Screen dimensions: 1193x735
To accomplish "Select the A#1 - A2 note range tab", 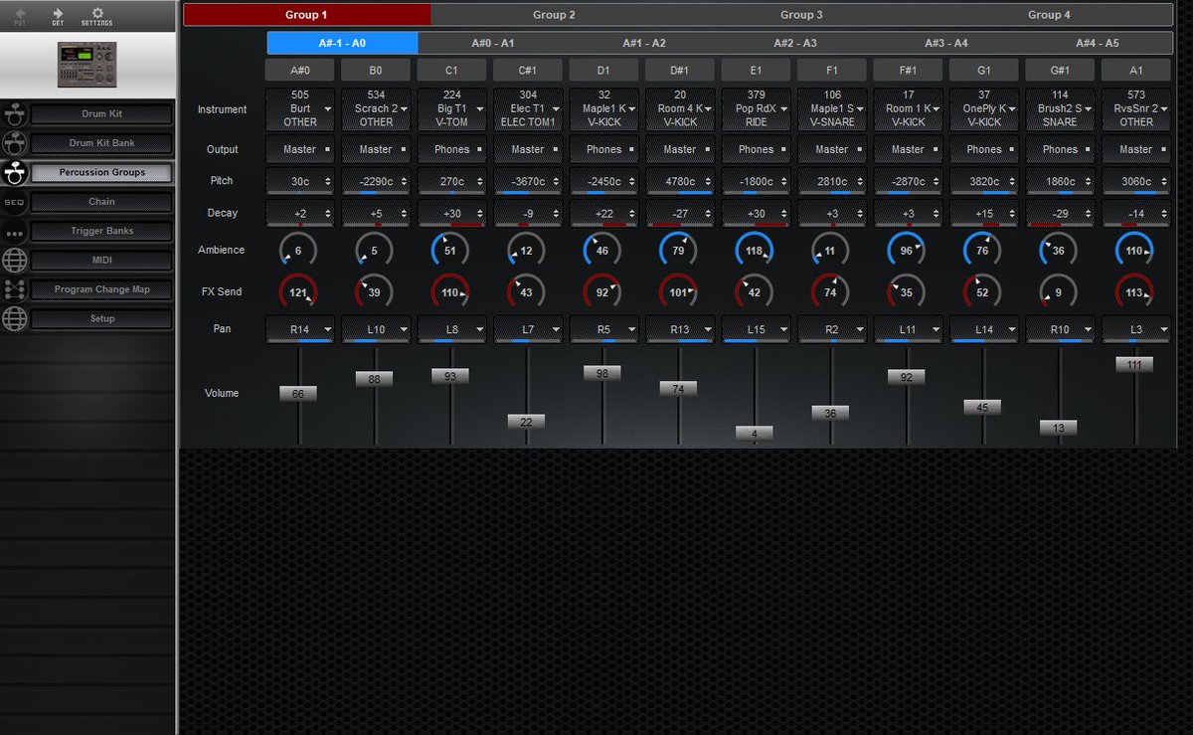I will (644, 43).
